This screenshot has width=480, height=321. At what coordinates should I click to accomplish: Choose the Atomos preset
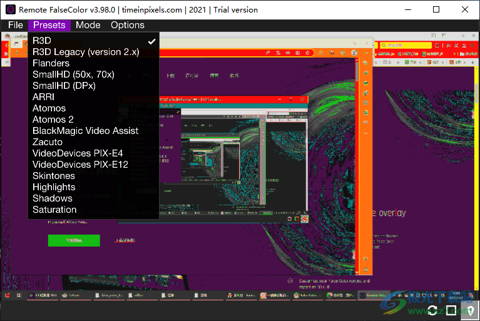[94, 108]
